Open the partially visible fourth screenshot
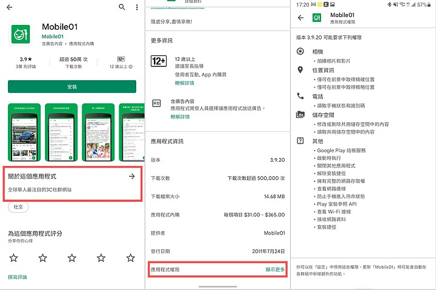The image size is (436, 290). click(132, 133)
